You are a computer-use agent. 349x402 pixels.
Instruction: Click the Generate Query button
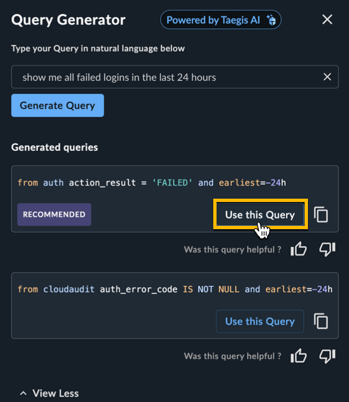point(58,105)
